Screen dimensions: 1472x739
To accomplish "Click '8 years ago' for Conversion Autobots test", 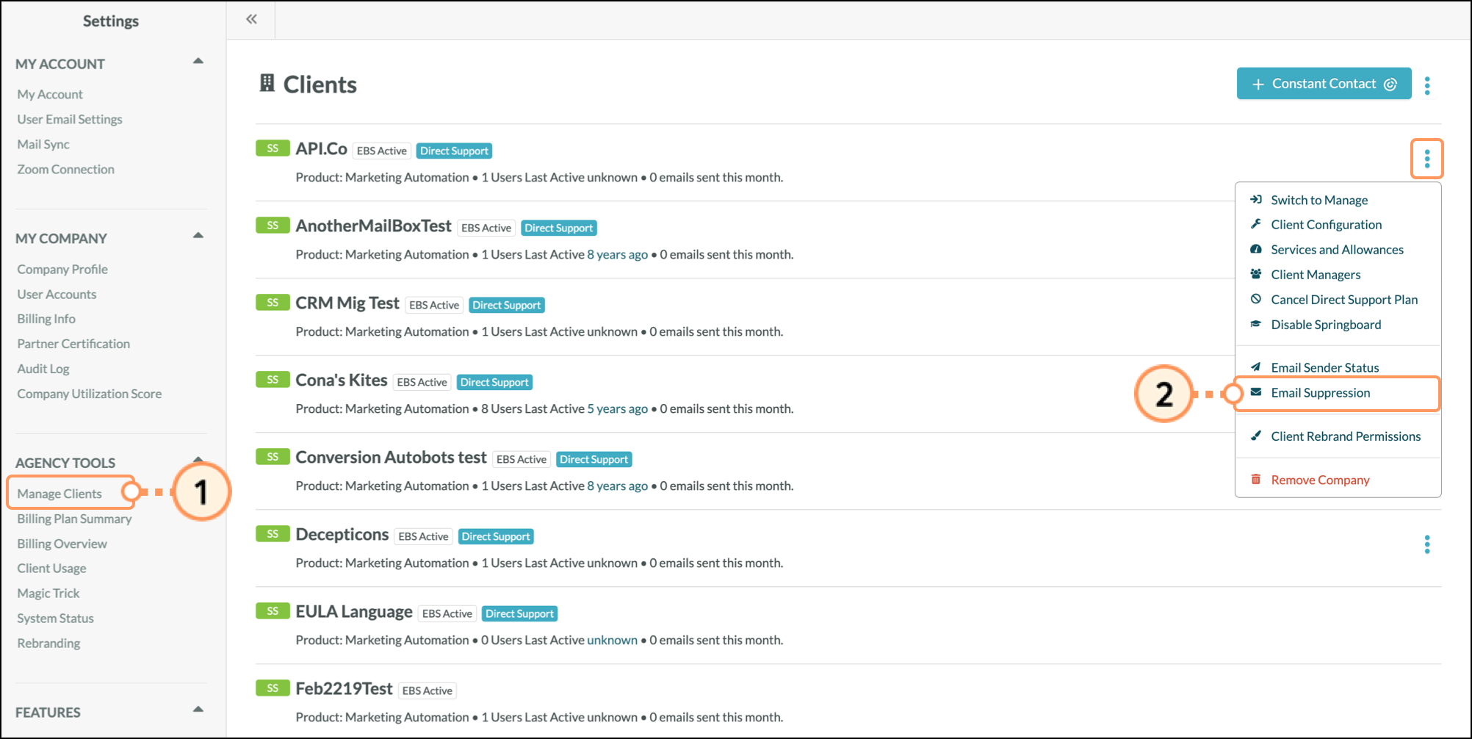I will point(617,486).
